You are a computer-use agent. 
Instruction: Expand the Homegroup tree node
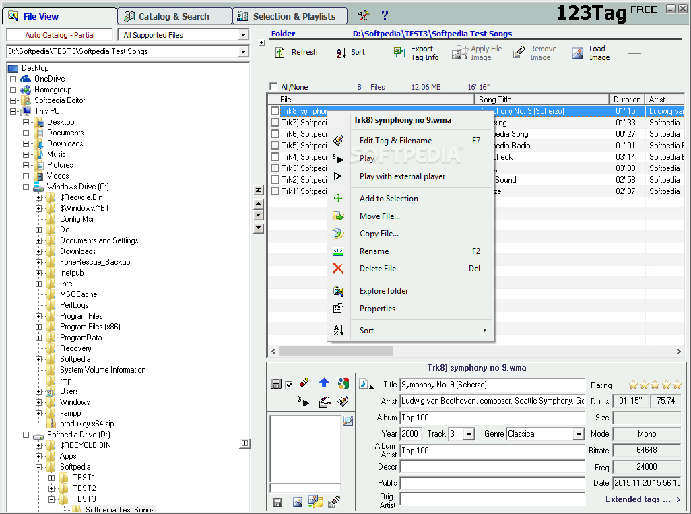pyautogui.click(x=13, y=90)
